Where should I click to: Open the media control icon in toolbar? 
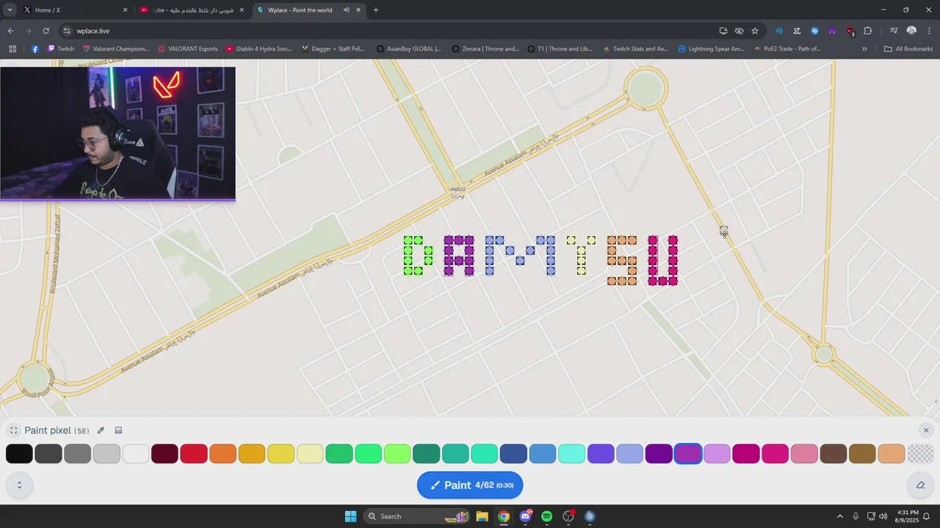pyautogui.click(x=894, y=31)
